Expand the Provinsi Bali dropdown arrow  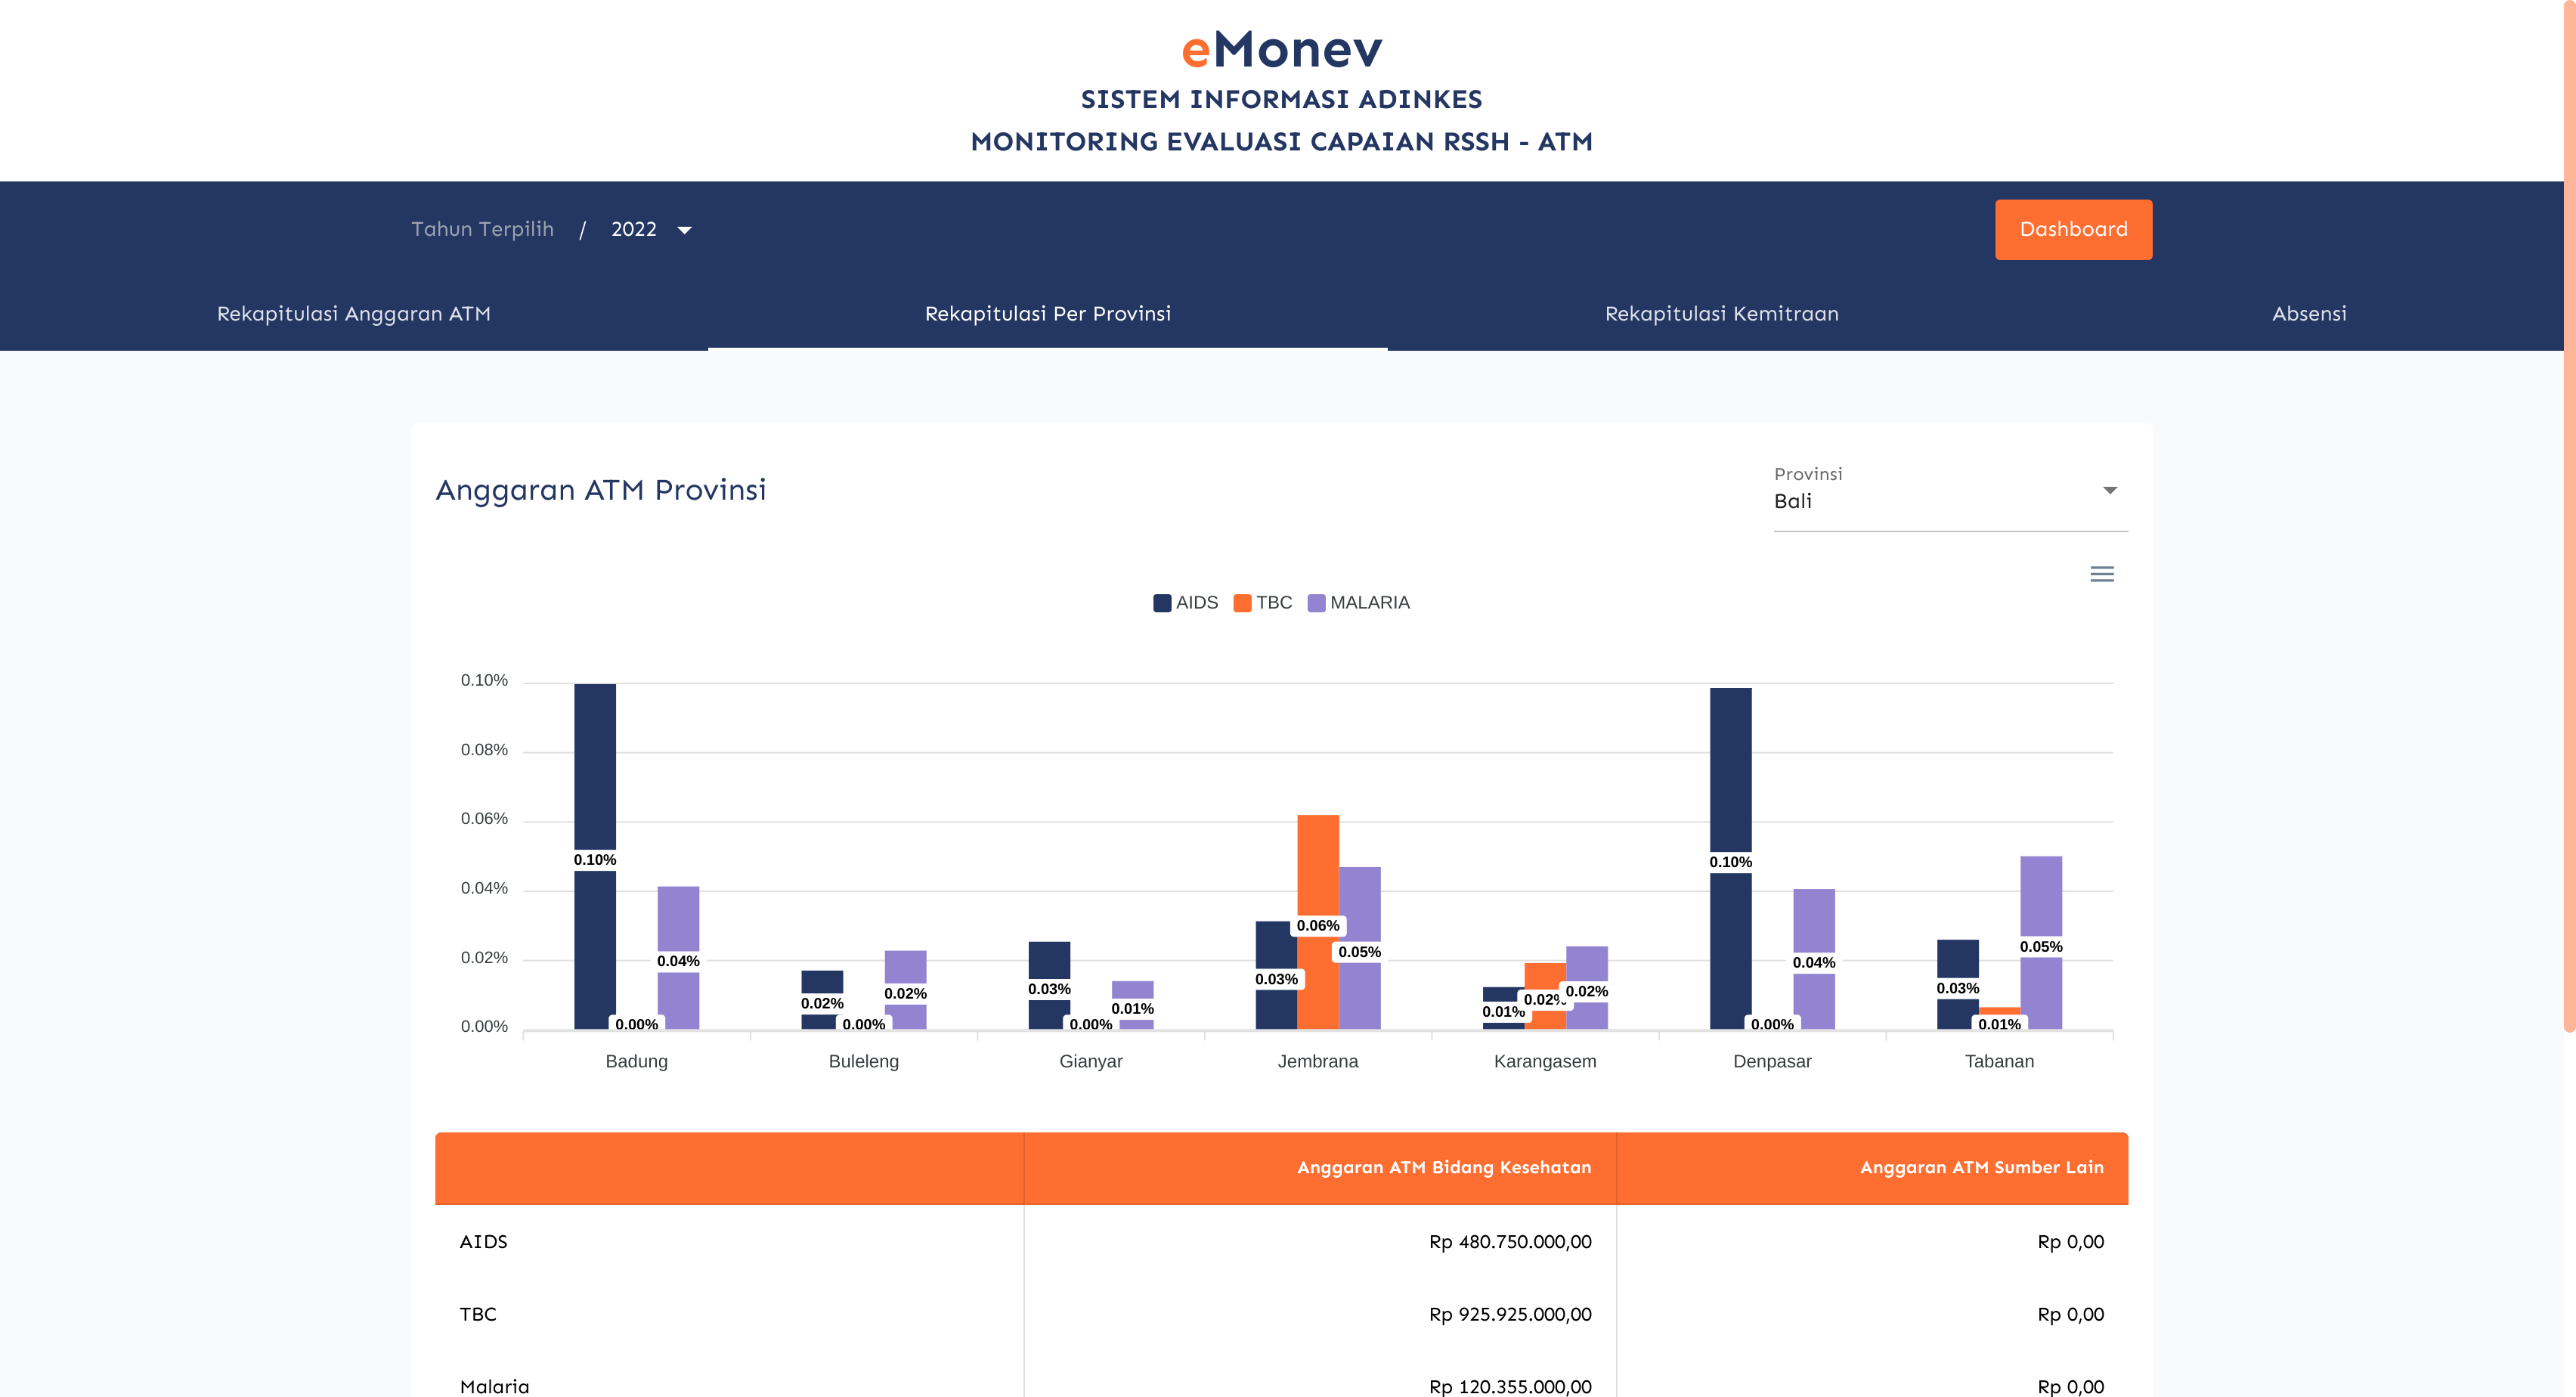pos(2109,490)
